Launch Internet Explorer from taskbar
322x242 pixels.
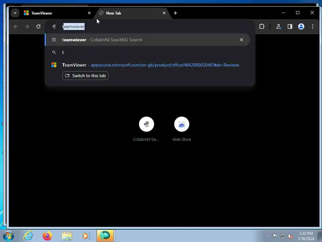(x=28, y=236)
